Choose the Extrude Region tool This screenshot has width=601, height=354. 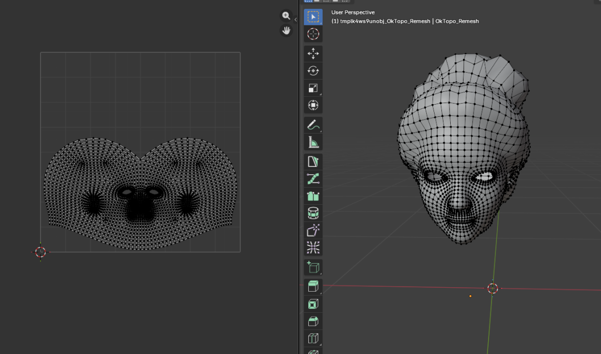313,287
